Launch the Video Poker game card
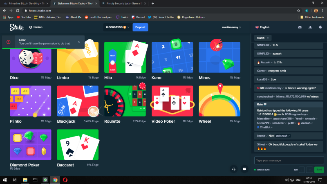 172,101
